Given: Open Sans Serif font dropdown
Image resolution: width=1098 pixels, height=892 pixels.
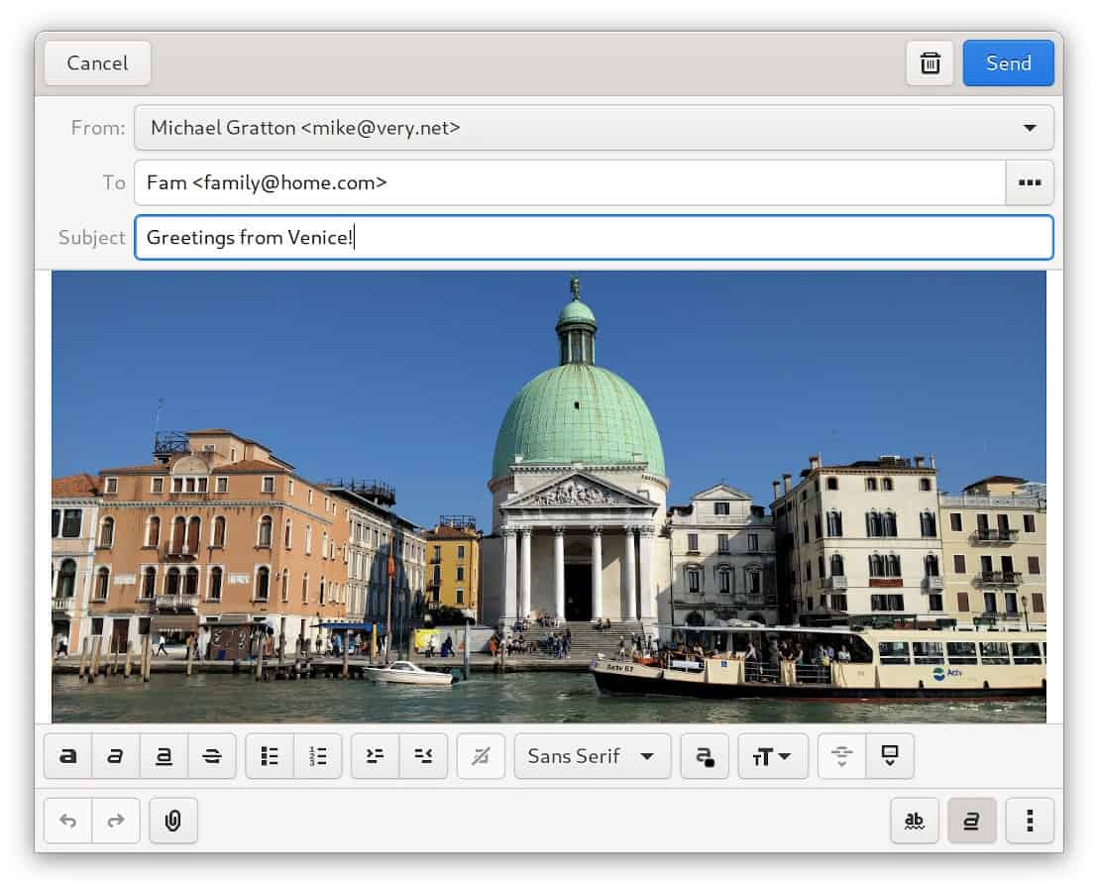Looking at the screenshot, I should tap(593, 756).
